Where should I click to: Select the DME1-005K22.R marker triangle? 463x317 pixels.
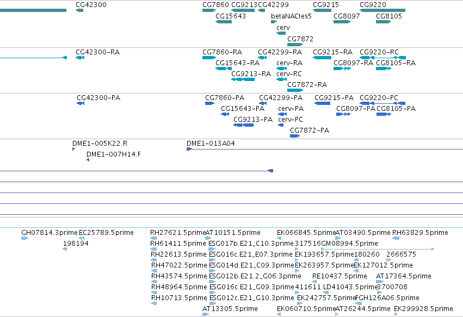click(x=74, y=149)
